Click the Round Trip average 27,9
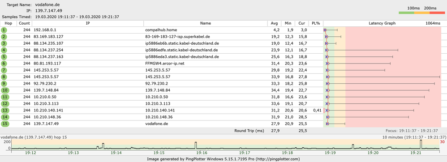This screenshot has width=447, height=162. [276, 131]
